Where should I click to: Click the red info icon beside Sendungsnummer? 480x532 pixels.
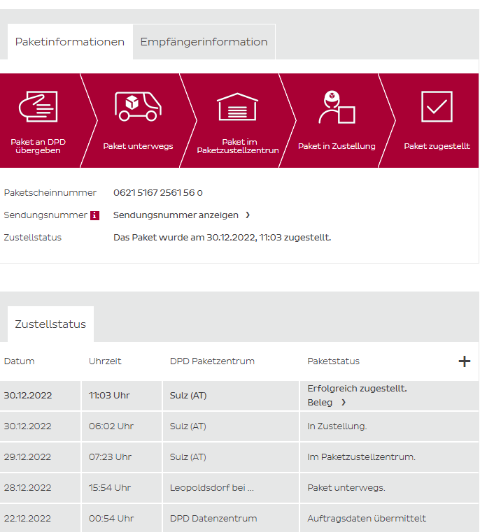95,215
